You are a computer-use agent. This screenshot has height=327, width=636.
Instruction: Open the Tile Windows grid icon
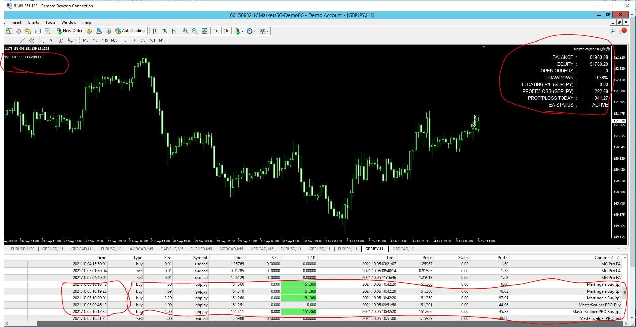204,31
